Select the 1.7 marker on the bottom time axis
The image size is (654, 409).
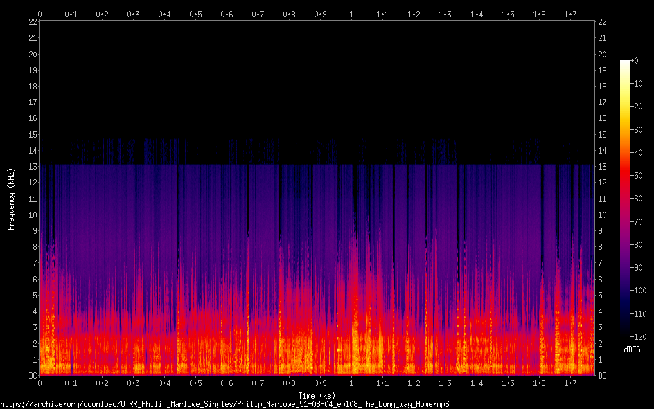pyautogui.click(x=570, y=383)
